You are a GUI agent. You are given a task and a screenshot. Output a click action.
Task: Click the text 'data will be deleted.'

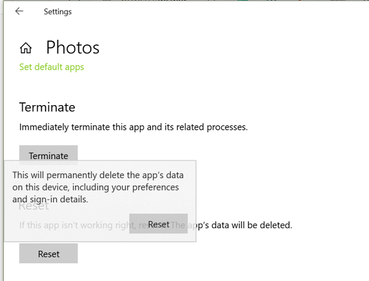252,225
